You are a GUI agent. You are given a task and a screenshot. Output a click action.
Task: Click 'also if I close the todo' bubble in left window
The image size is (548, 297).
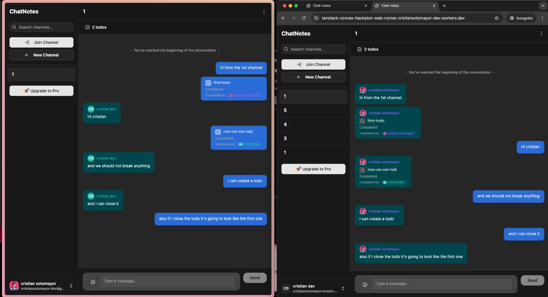pyautogui.click(x=211, y=219)
